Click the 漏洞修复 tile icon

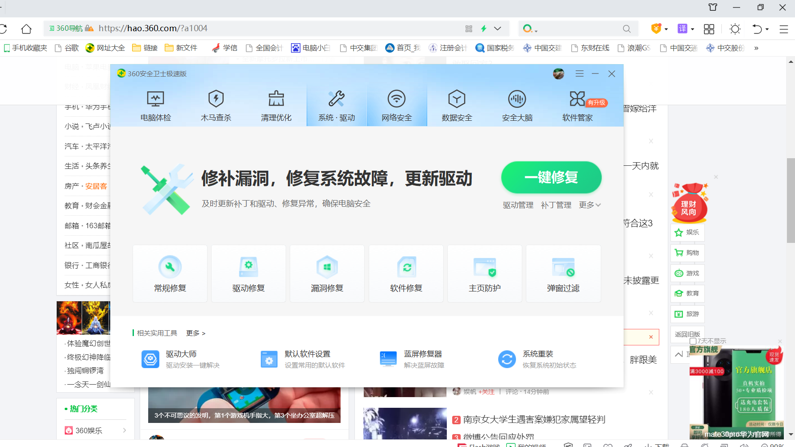(x=327, y=267)
